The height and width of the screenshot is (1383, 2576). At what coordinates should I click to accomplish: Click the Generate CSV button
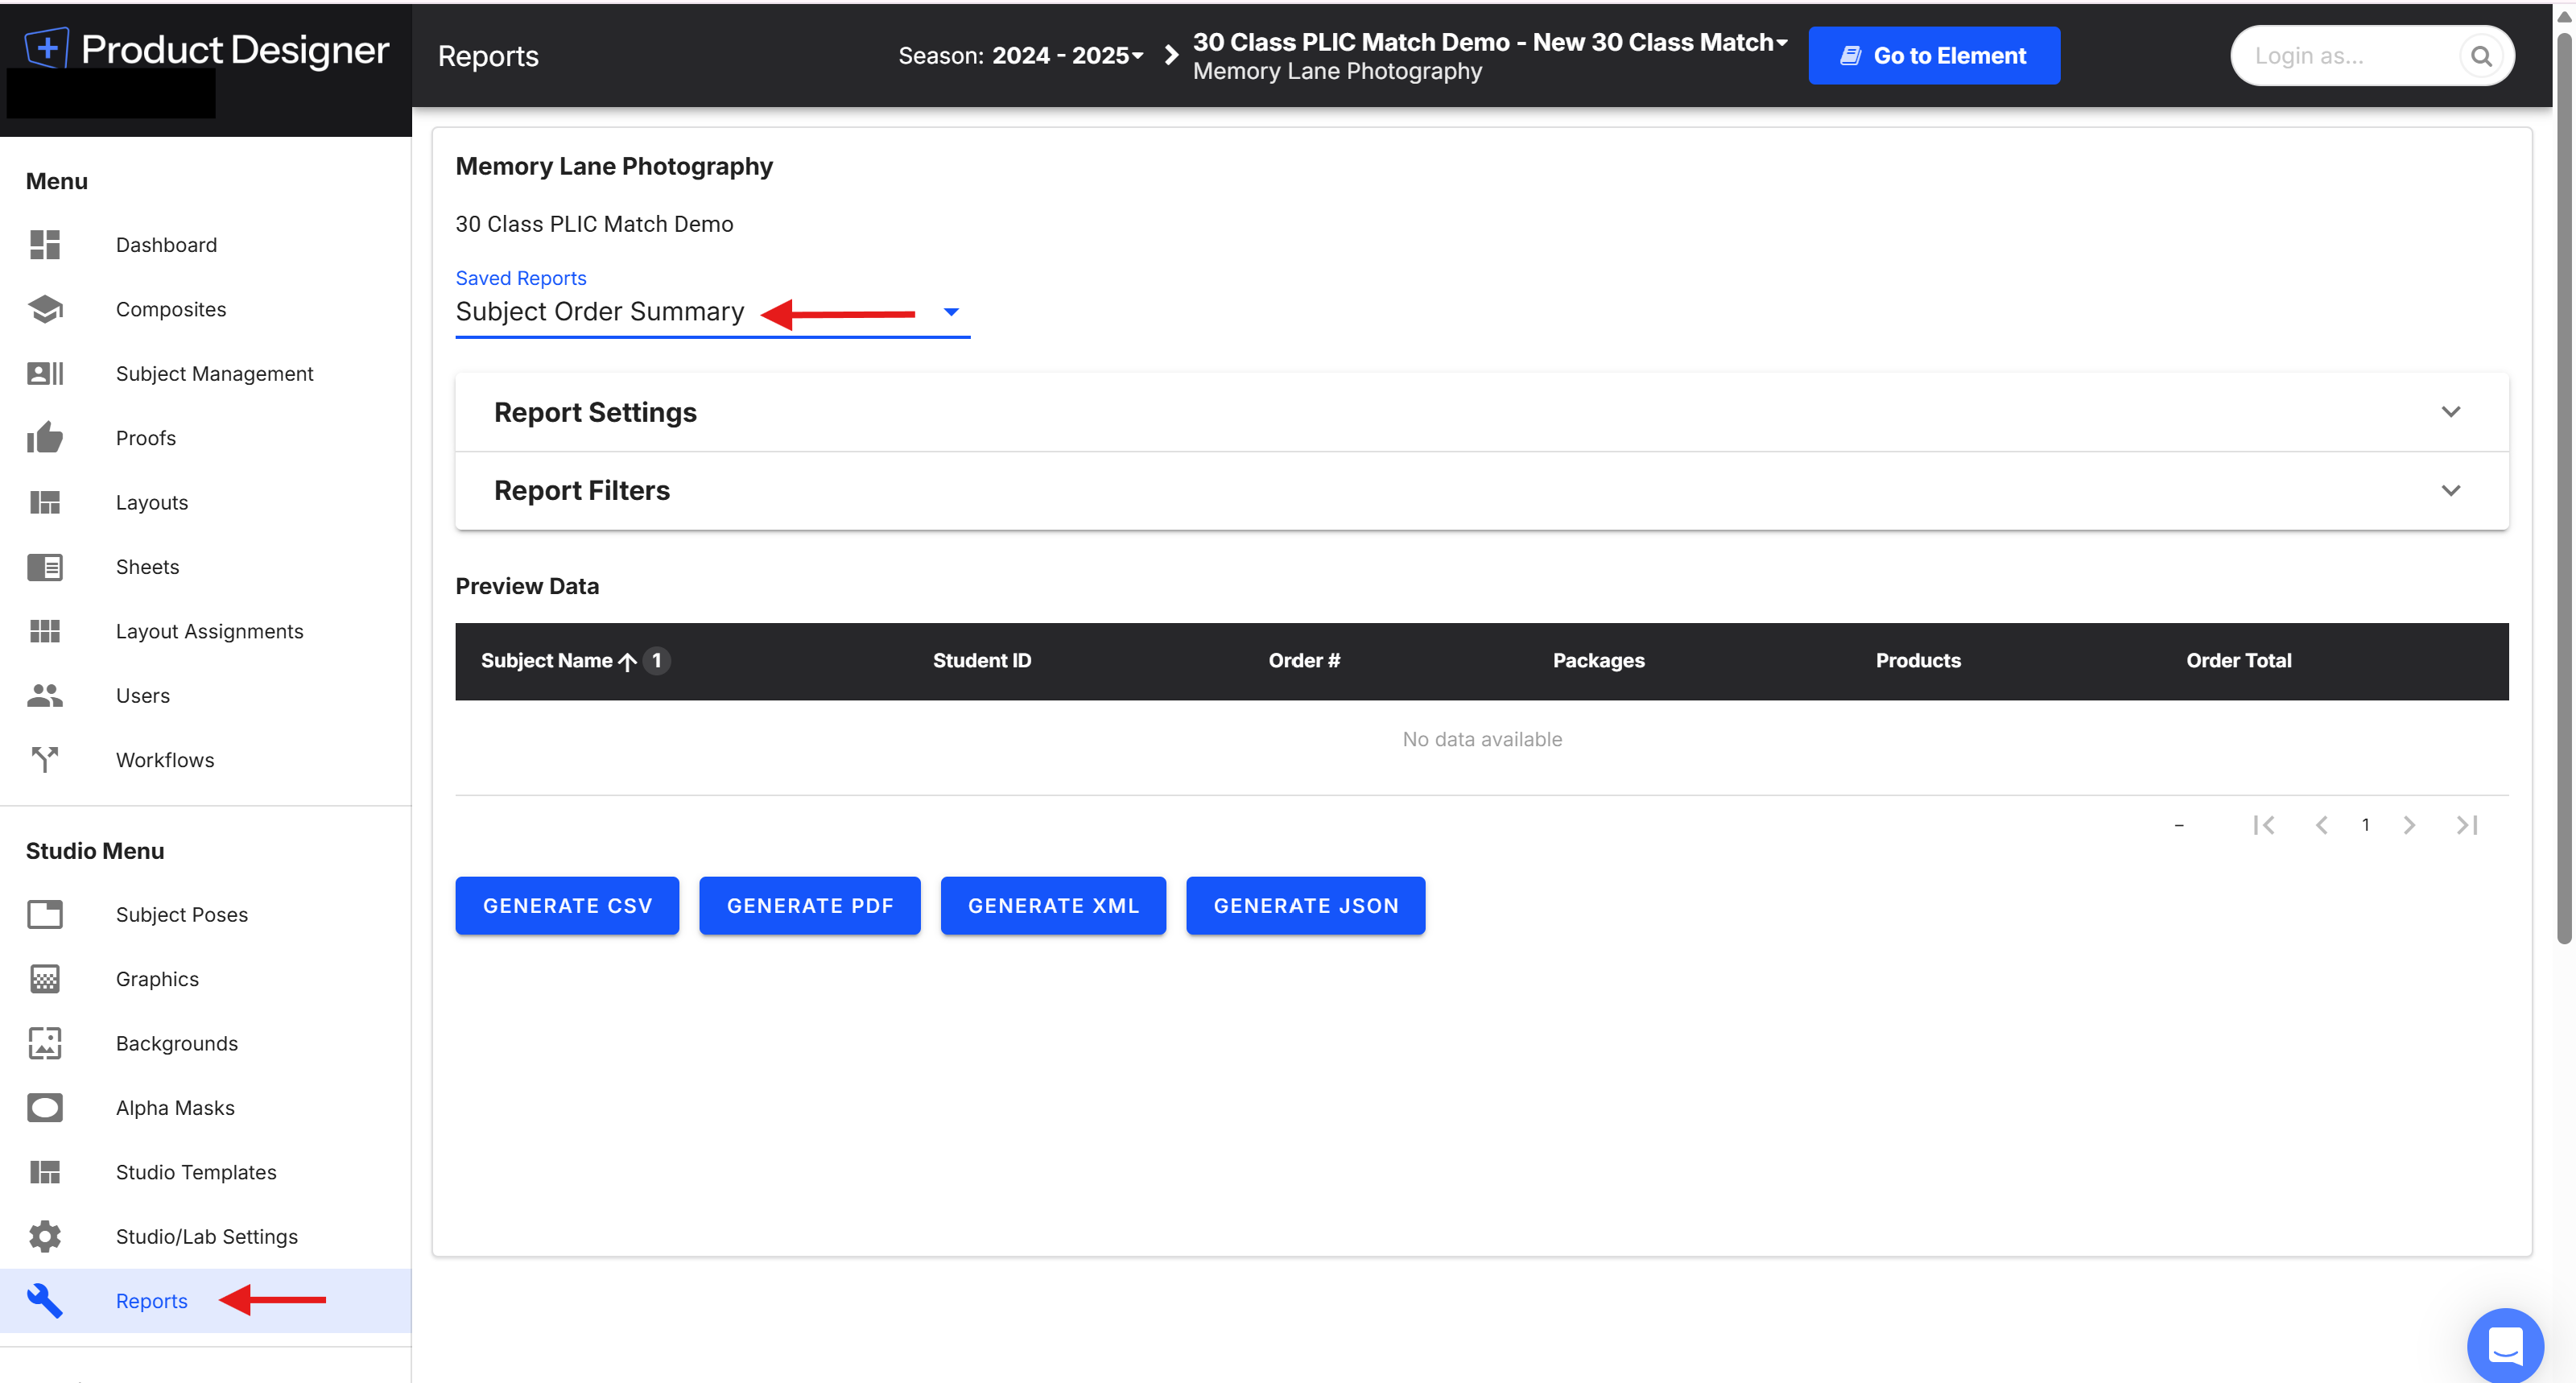click(567, 905)
